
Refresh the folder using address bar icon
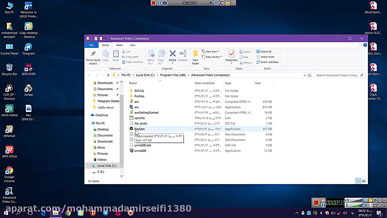309,75
